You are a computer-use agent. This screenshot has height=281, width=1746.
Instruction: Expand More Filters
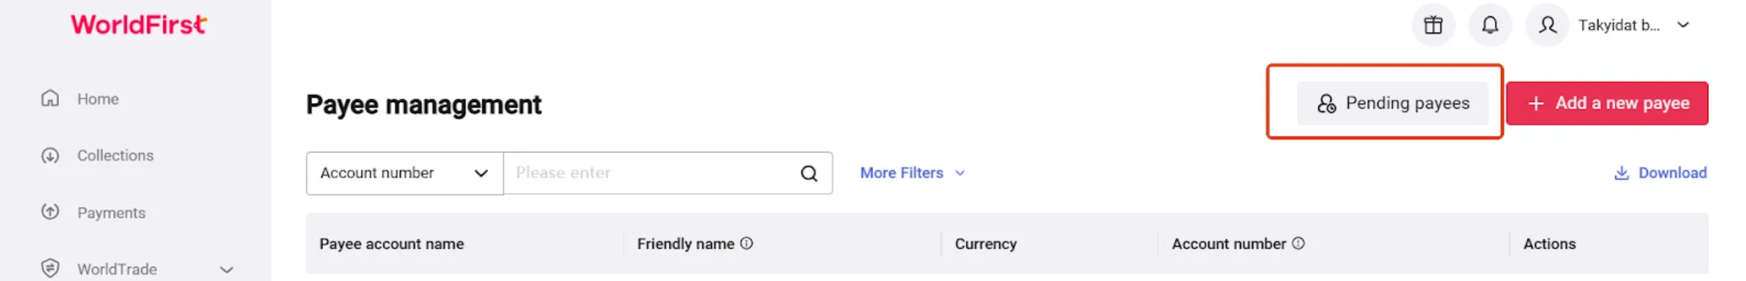[x=912, y=173]
